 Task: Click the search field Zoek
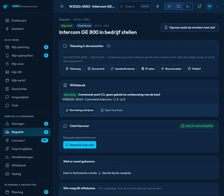pyautogui.click(x=134, y=6)
